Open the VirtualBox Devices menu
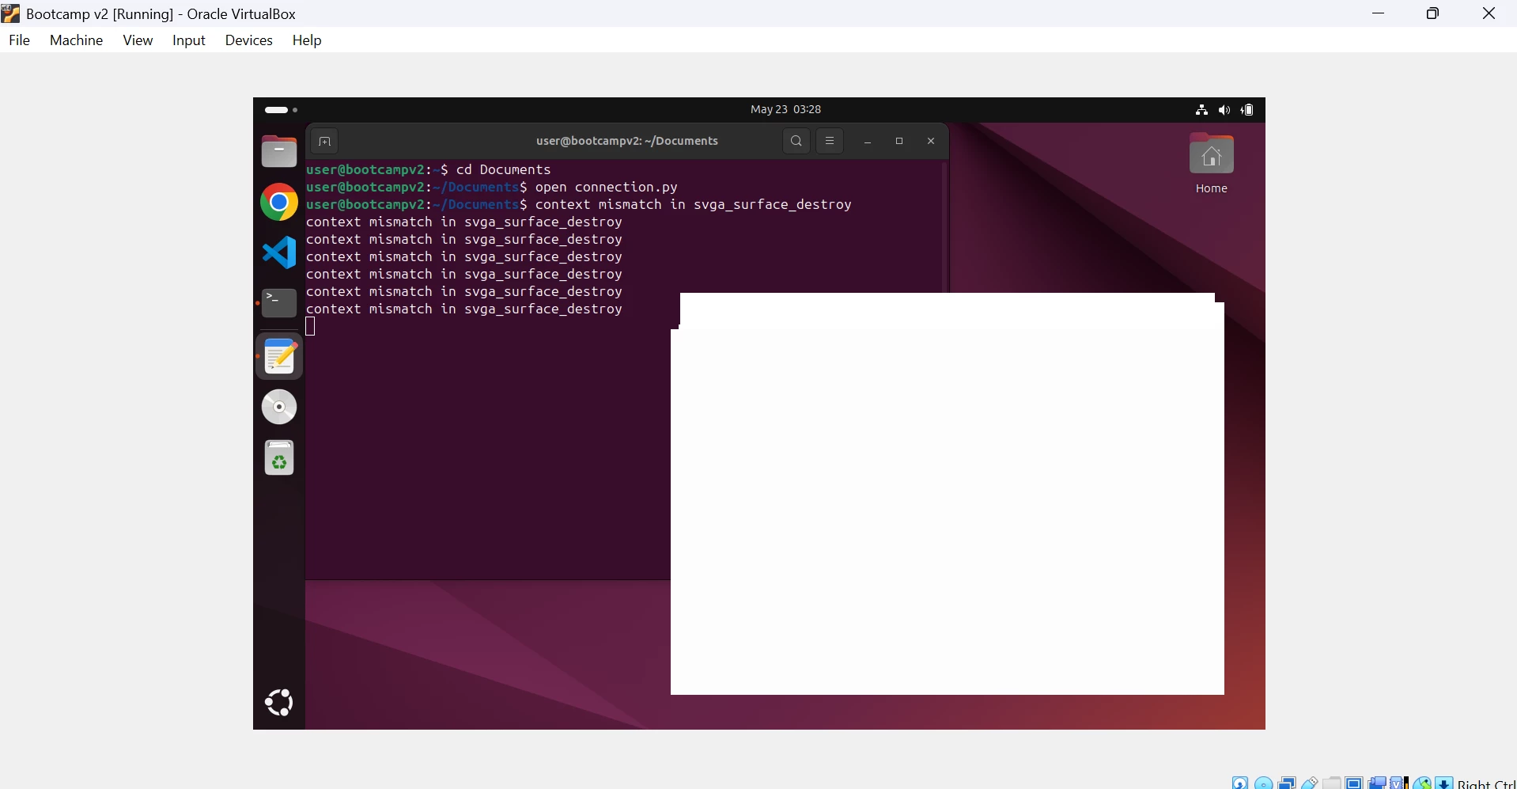 point(249,40)
